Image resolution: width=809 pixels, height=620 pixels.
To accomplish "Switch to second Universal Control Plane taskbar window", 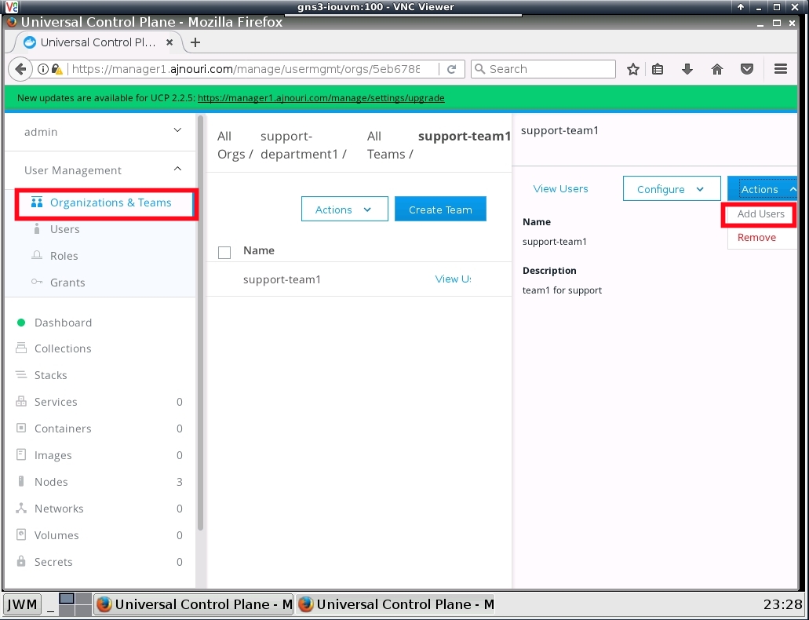I will pos(396,604).
